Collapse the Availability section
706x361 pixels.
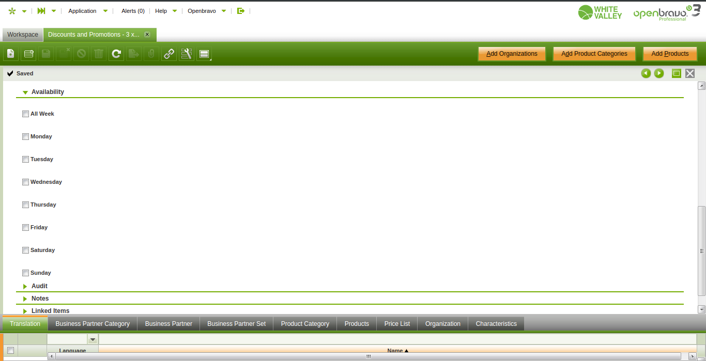(x=25, y=92)
